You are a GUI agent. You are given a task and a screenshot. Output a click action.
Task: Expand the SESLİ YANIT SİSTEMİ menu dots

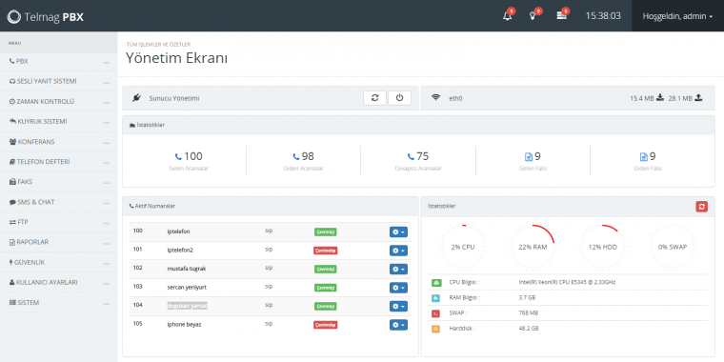pos(107,83)
